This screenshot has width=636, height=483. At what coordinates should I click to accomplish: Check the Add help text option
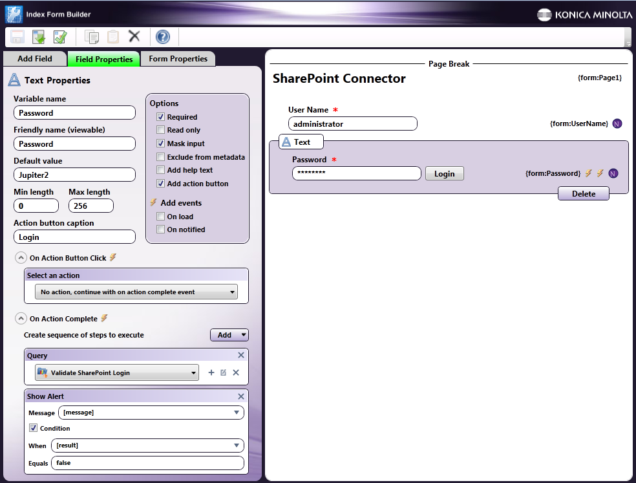point(161,169)
